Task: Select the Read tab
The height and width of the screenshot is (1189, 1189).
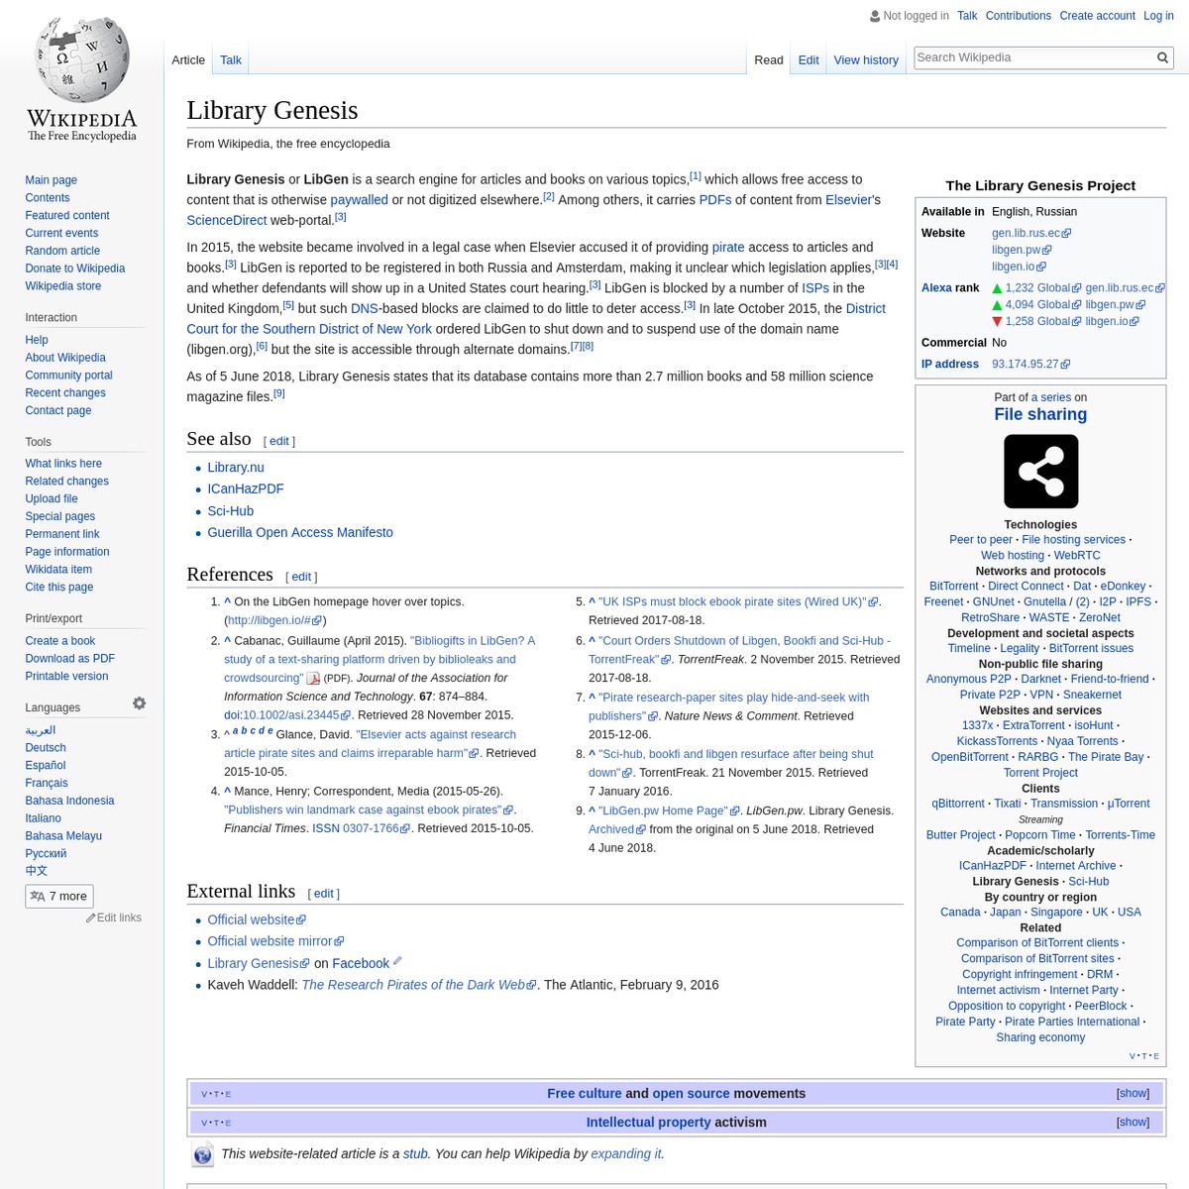Action: [x=769, y=60]
